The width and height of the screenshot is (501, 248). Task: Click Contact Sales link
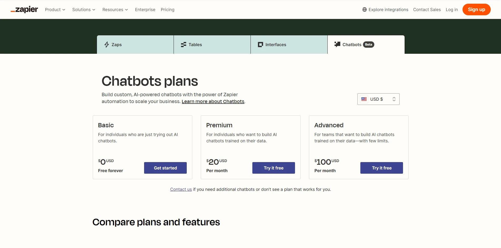(427, 9)
